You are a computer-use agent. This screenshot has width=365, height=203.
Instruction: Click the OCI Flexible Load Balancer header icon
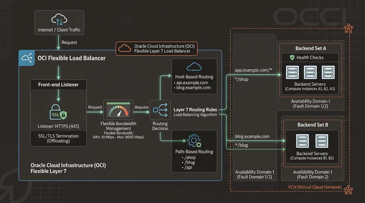pos(27,58)
